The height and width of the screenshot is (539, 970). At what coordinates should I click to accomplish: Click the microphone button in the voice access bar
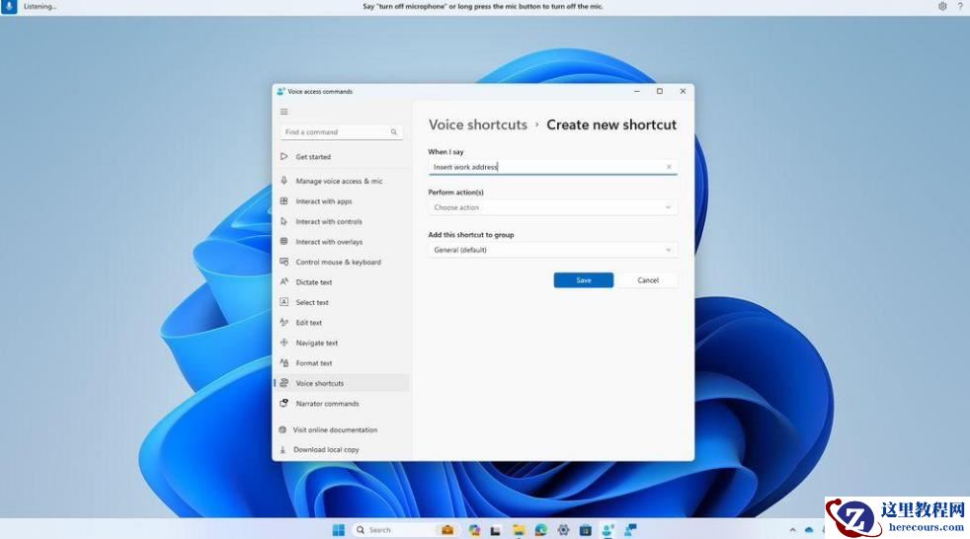[x=9, y=7]
